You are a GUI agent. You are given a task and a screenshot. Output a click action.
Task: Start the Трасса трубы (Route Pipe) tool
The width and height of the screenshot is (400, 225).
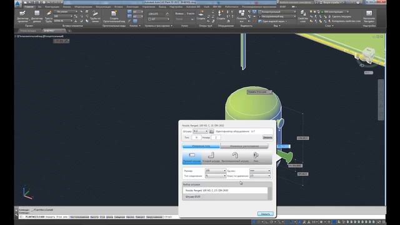pyautogui.click(x=49, y=17)
